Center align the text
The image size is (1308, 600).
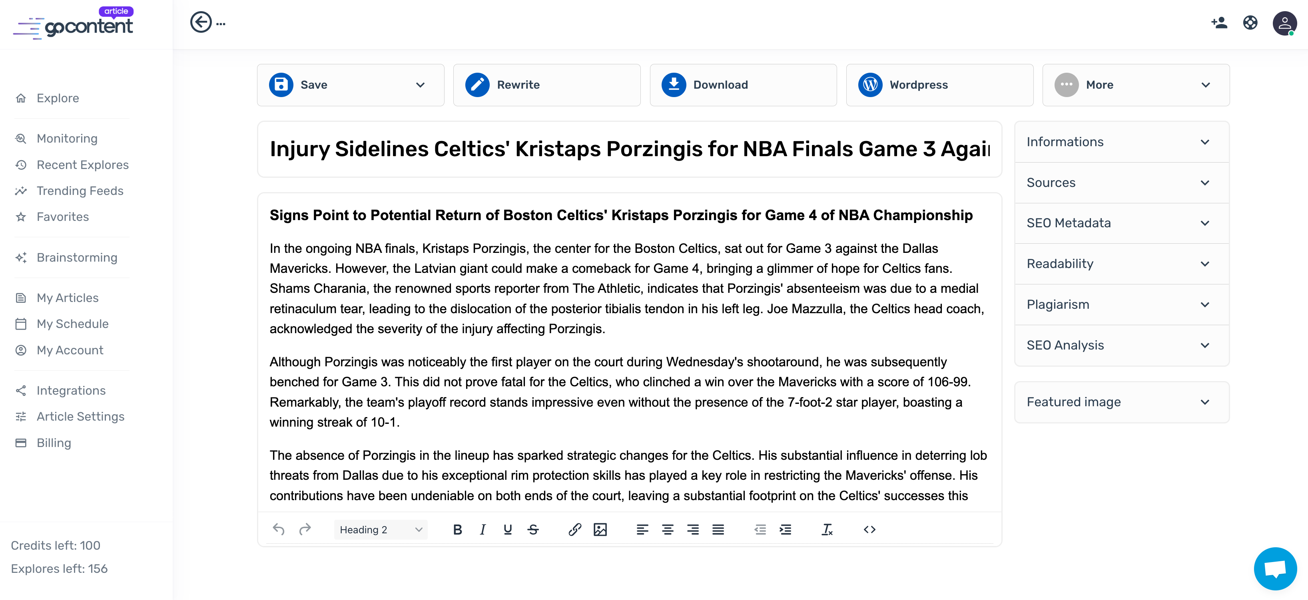[667, 530]
